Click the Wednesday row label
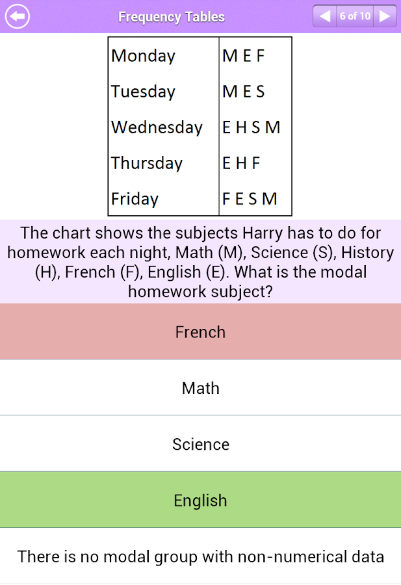This screenshot has width=401, height=585. 157,127
